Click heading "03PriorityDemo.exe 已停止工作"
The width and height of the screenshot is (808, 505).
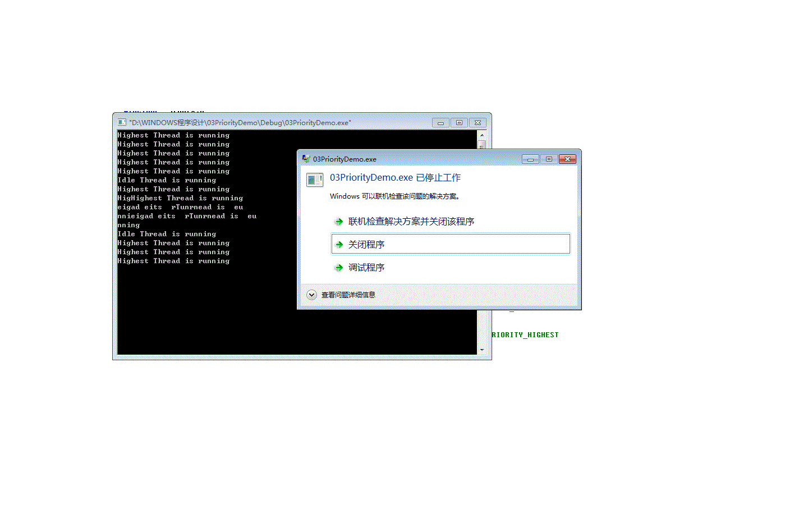pos(395,178)
